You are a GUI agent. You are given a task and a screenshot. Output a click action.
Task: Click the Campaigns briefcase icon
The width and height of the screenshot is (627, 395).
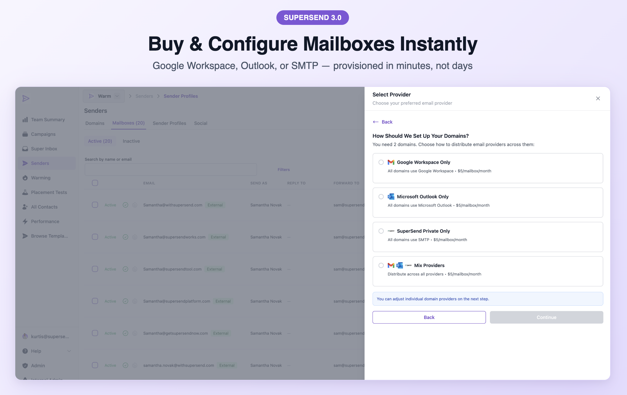[x=25, y=134]
